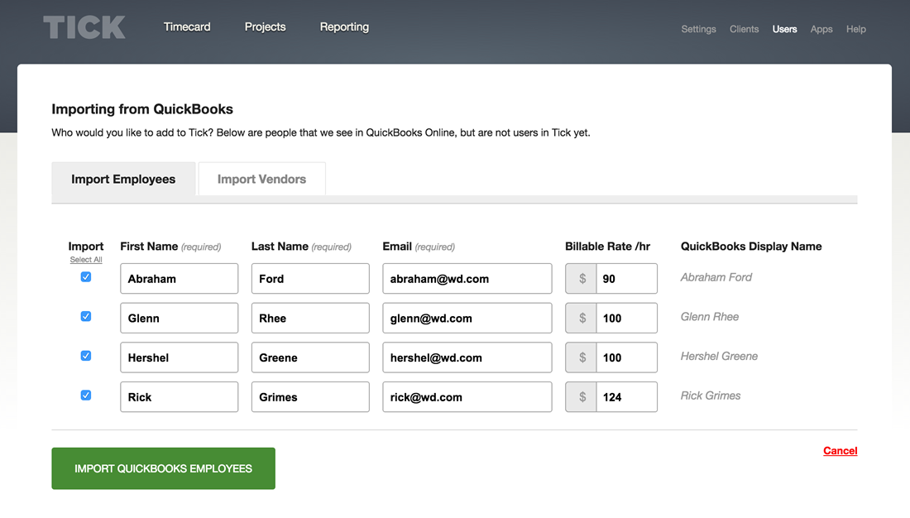Click the email field abraham@wd.com
The width and height of the screenshot is (910, 518).
(x=467, y=279)
